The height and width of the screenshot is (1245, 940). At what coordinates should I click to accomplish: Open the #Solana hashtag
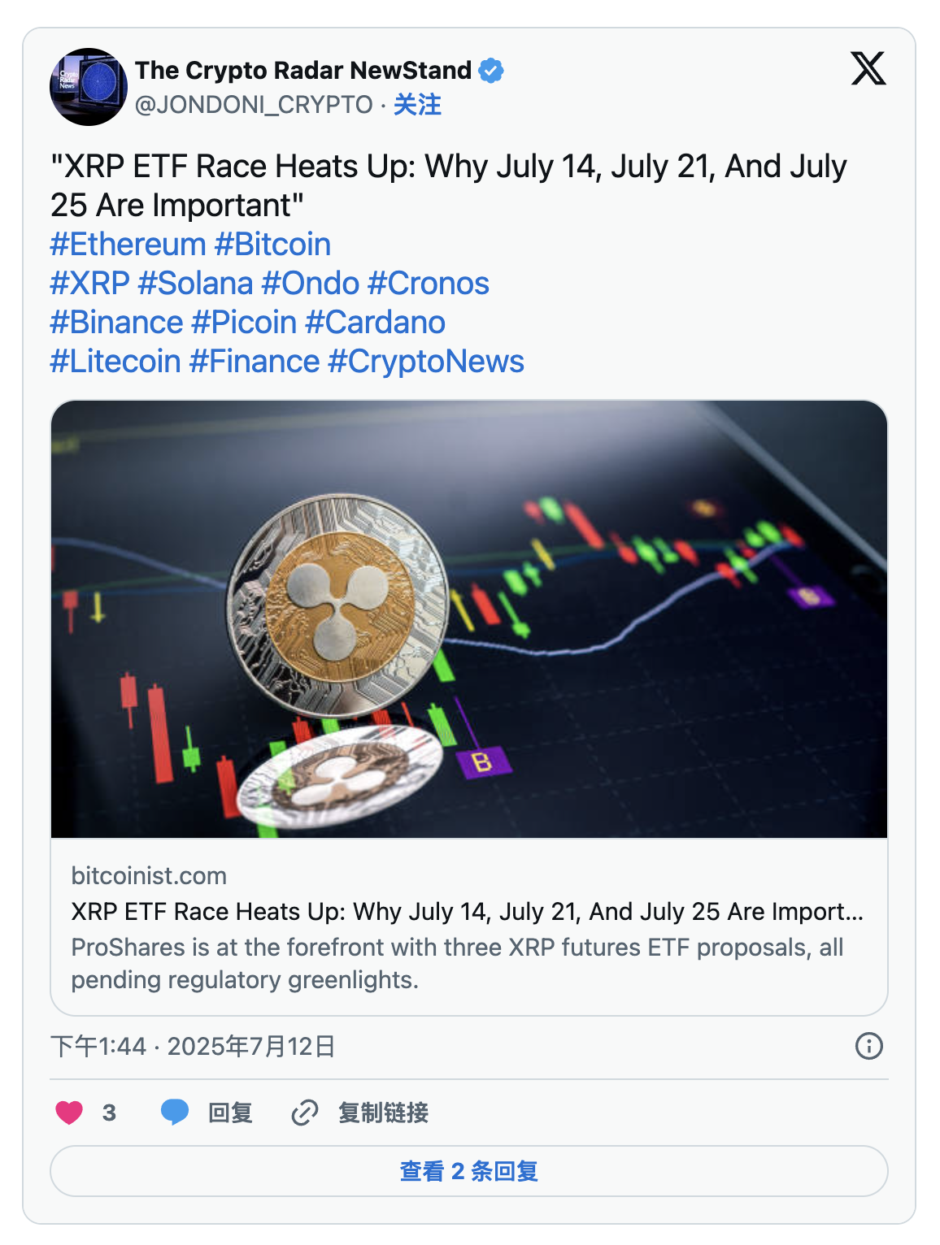click(196, 284)
